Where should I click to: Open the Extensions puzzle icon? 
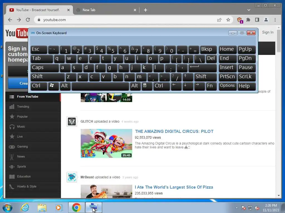[x=248, y=20]
